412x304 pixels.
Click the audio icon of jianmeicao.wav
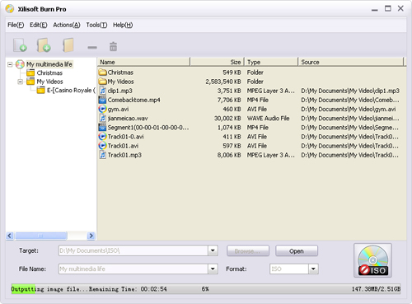[x=102, y=118]
